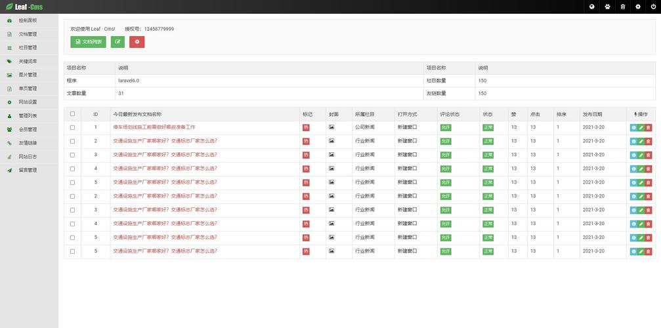
Task: Click cover image icon for document ID 1
Action: click(331, 127)
